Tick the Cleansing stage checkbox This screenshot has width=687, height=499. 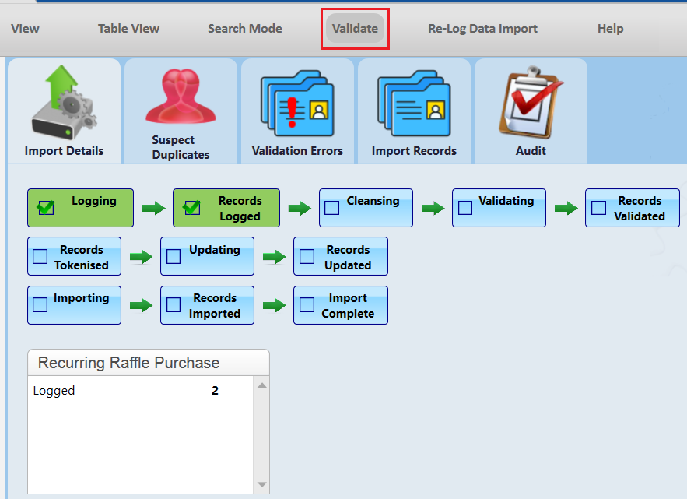(x=331, y=207)
